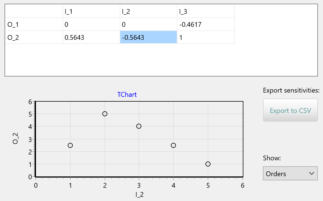Click the O_1 row zero cell under I_2
Viewport: 323px width, 201px height.
[148, 25]
